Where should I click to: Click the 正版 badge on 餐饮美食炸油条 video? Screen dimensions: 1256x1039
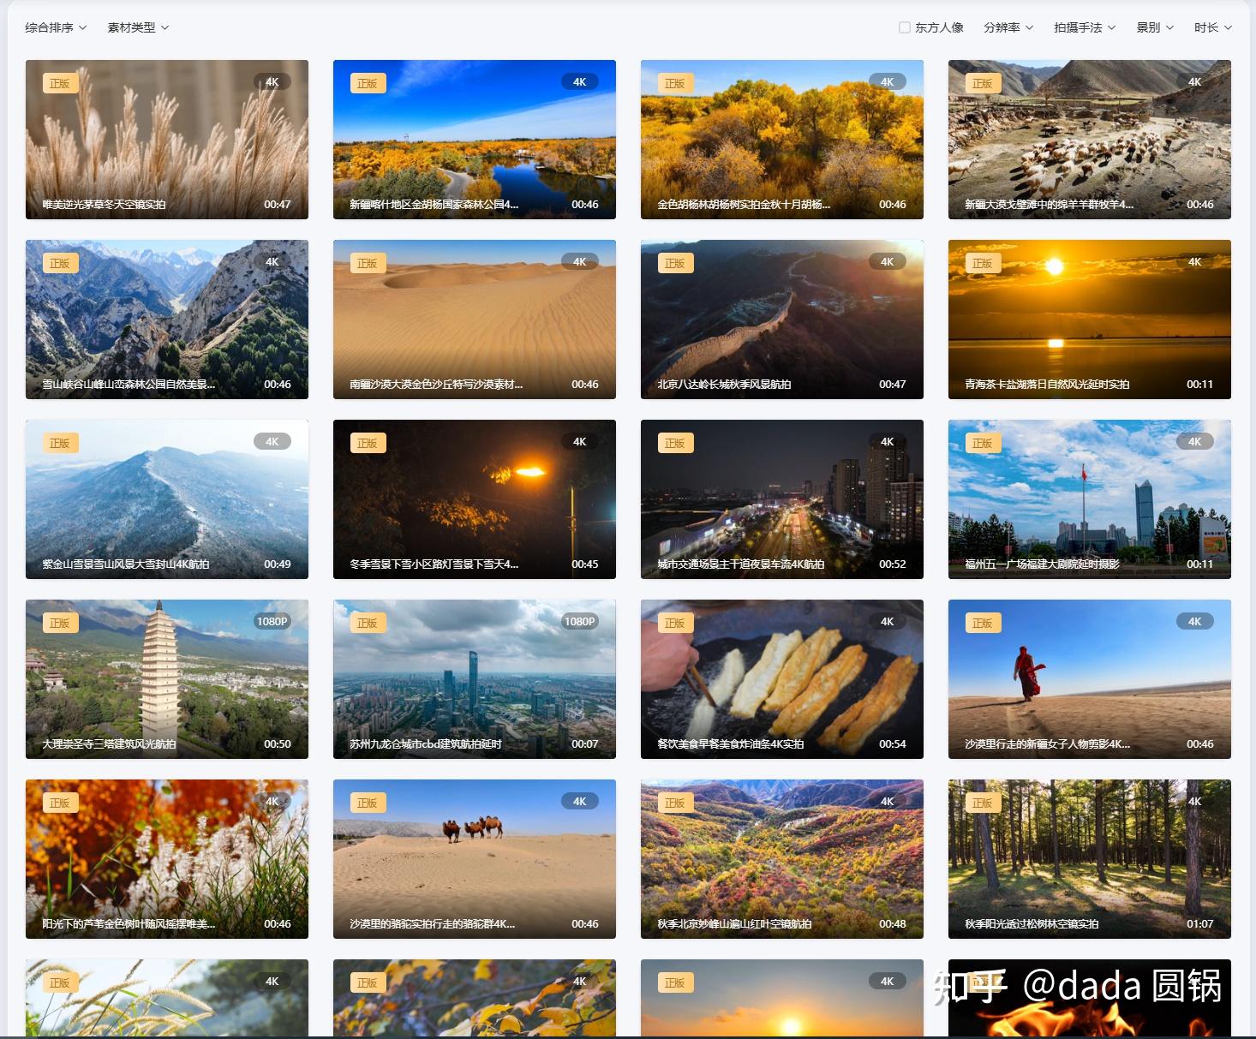(675, 623)
